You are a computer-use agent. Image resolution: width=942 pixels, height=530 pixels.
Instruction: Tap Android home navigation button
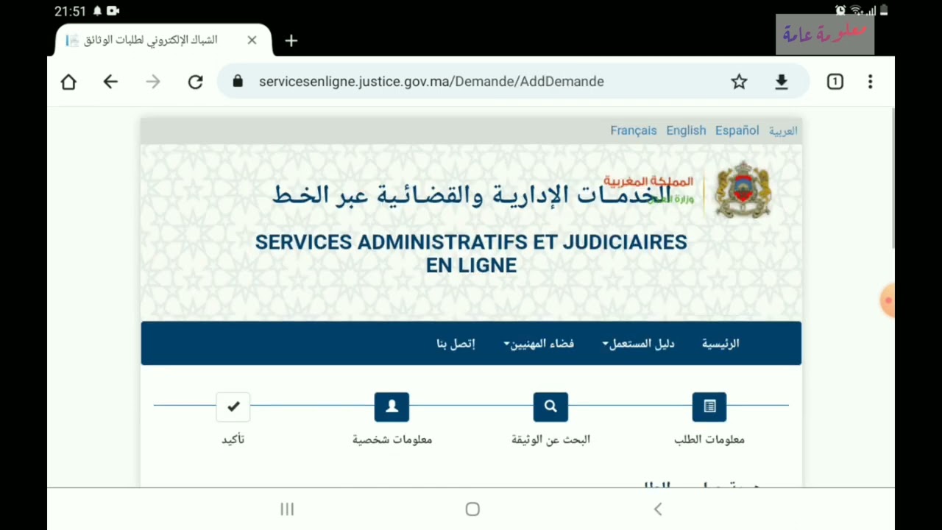pos(472,509)
